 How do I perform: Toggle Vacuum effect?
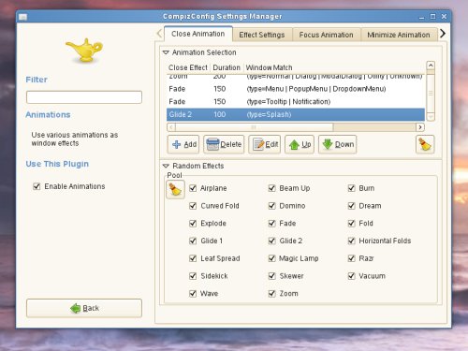click(x=351, y=276)
